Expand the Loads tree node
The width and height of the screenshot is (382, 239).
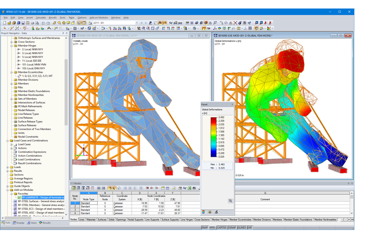(x=7, y=167)
